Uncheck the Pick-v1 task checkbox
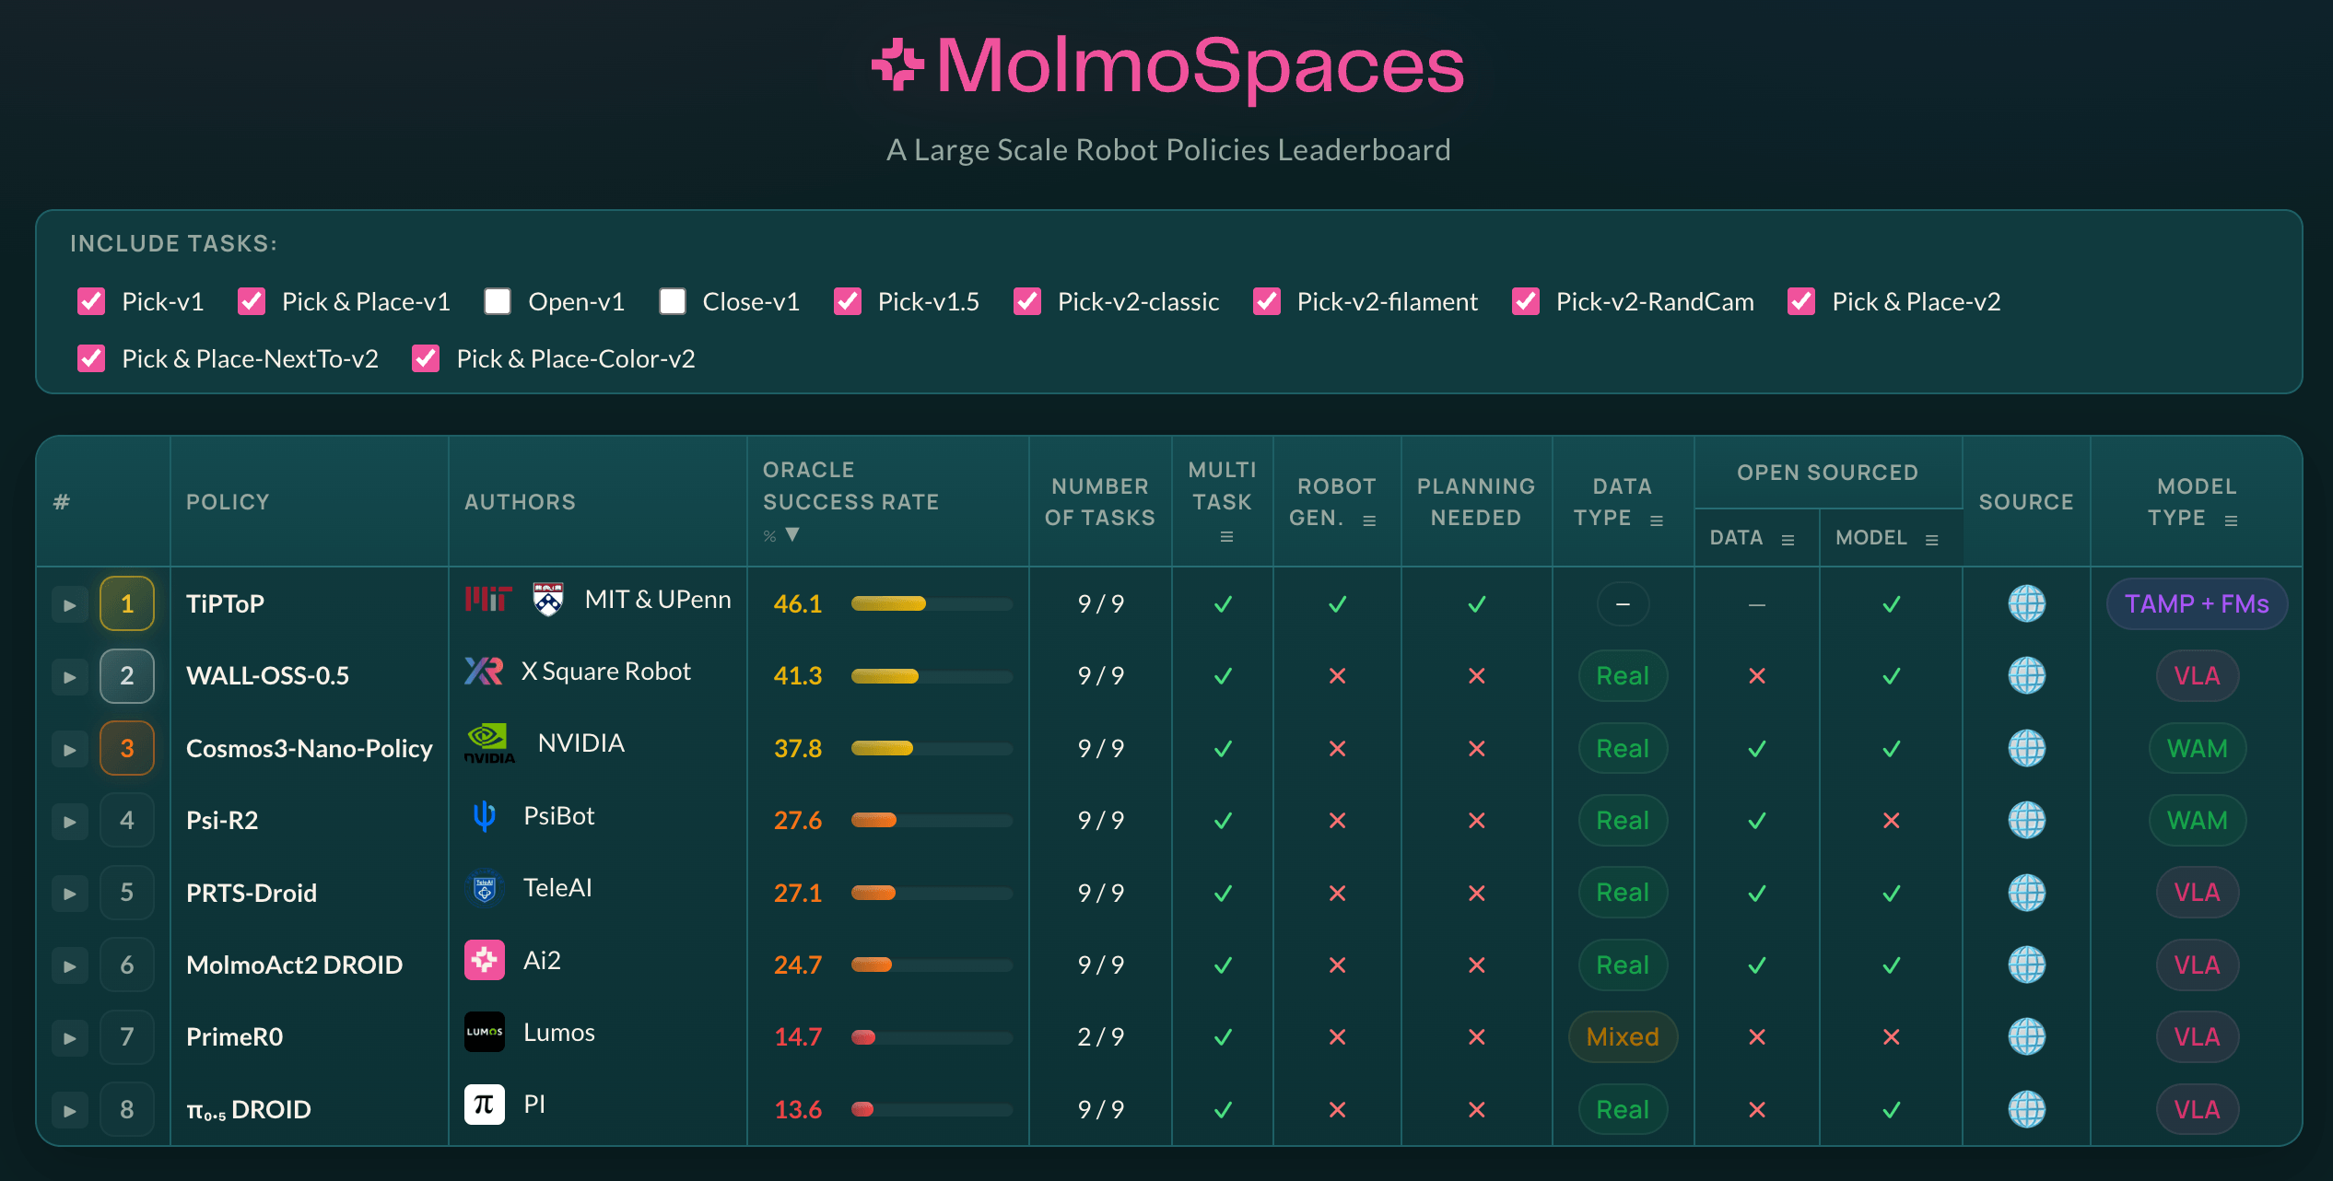 point(91,301)
